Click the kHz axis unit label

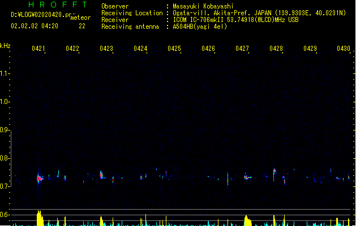[5, 46]
